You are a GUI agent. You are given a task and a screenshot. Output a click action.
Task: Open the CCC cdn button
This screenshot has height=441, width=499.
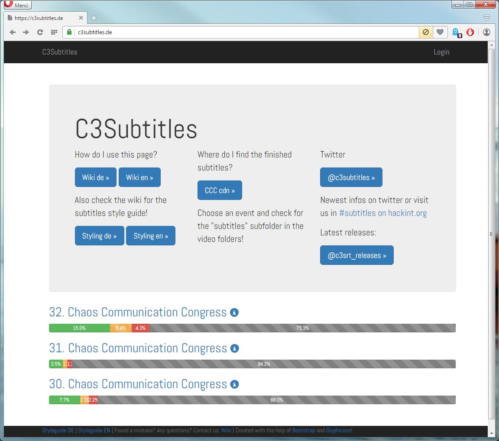tap(220, 190)
